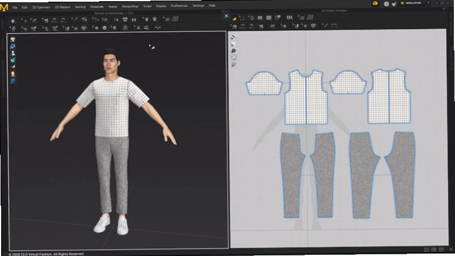Viewport: 455px width, 256px height.
Task: Open the Retopology menu
Action: [130, 6]
